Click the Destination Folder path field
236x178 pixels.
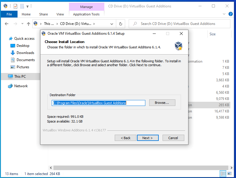pos(98,103)
